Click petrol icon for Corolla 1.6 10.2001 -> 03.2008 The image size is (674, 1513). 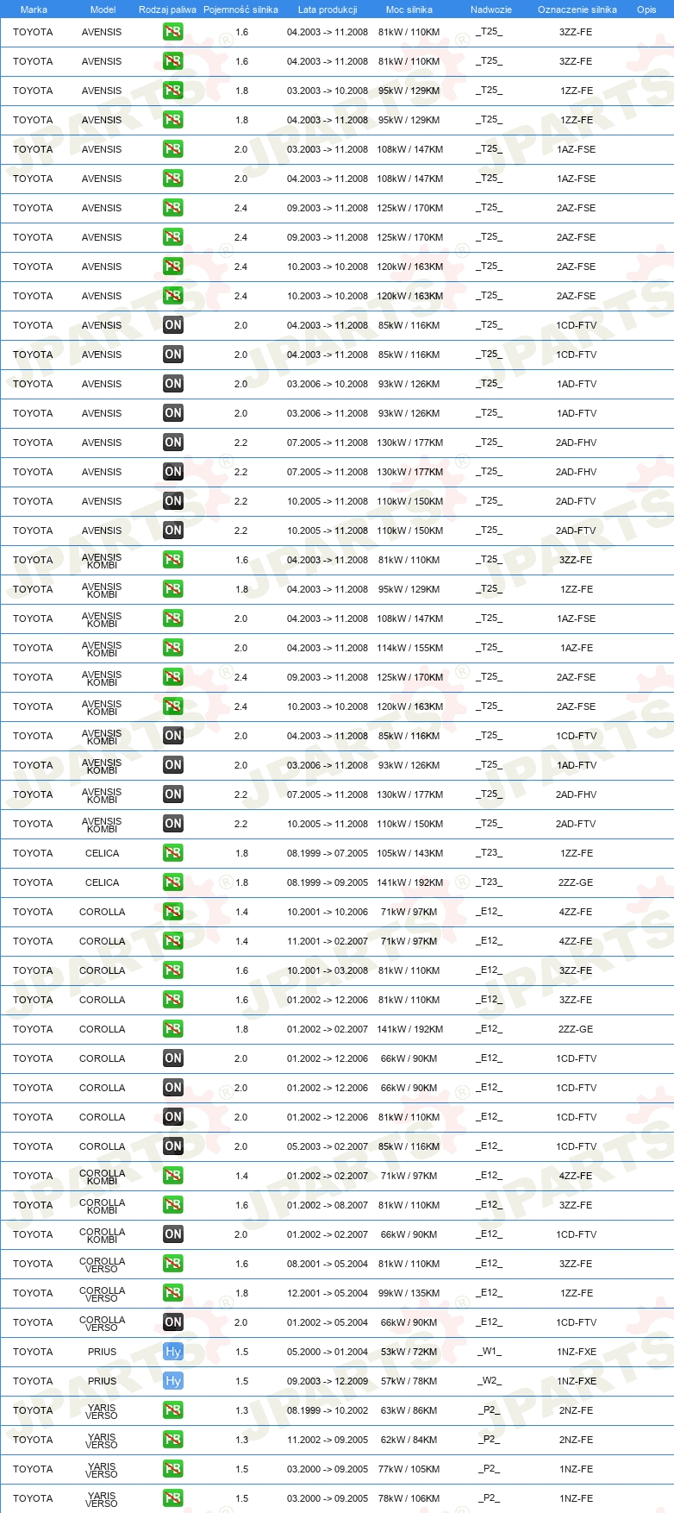172,970
